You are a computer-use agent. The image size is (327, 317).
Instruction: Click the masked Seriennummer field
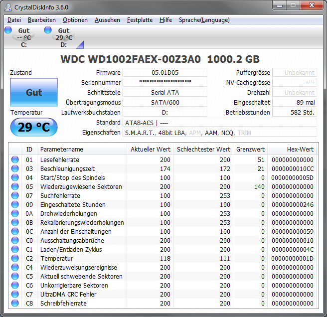click(165, 82)
